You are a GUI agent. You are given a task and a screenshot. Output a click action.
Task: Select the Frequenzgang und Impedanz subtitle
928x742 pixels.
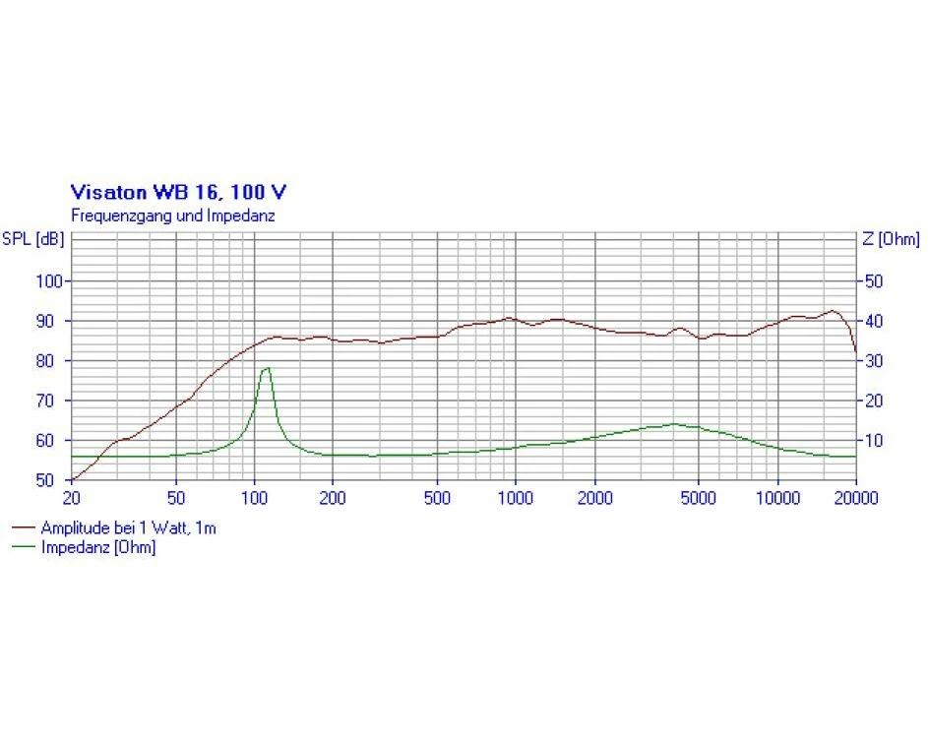(172, 214)
